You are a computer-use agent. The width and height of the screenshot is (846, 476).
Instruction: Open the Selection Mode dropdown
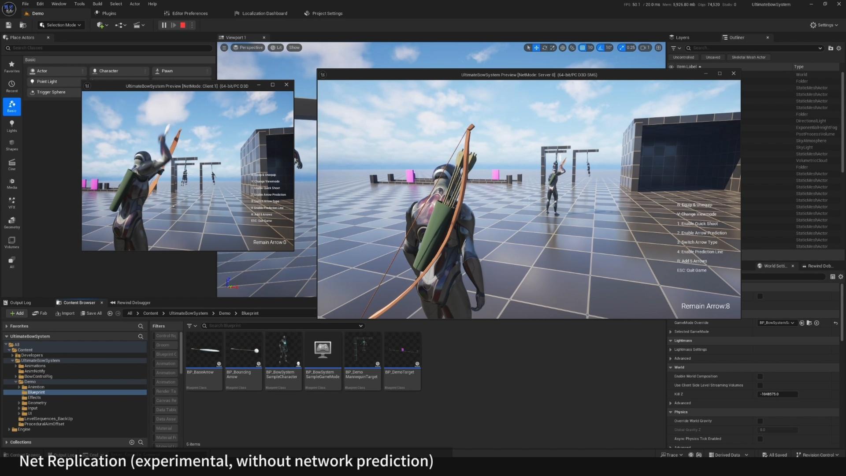coord(60,25)
